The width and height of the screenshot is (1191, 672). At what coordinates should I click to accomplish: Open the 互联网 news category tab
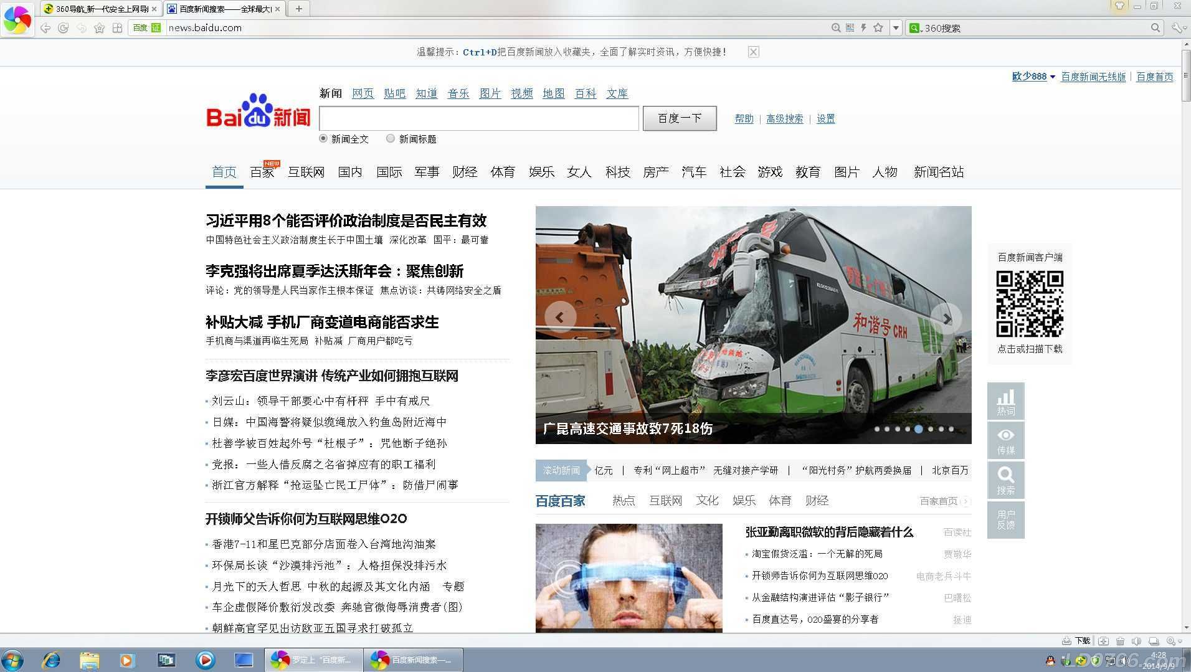306,172
